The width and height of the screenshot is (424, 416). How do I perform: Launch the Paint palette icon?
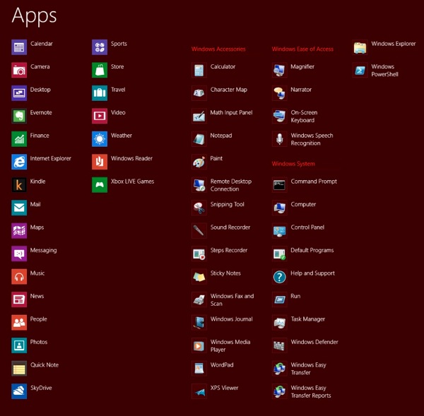199,162
